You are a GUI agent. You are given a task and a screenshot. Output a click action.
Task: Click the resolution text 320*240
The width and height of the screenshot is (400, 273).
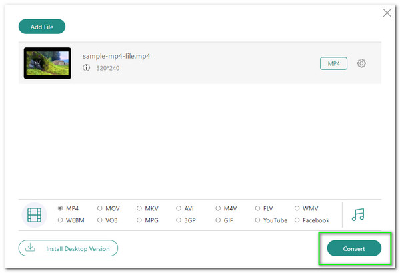(107, 68)
